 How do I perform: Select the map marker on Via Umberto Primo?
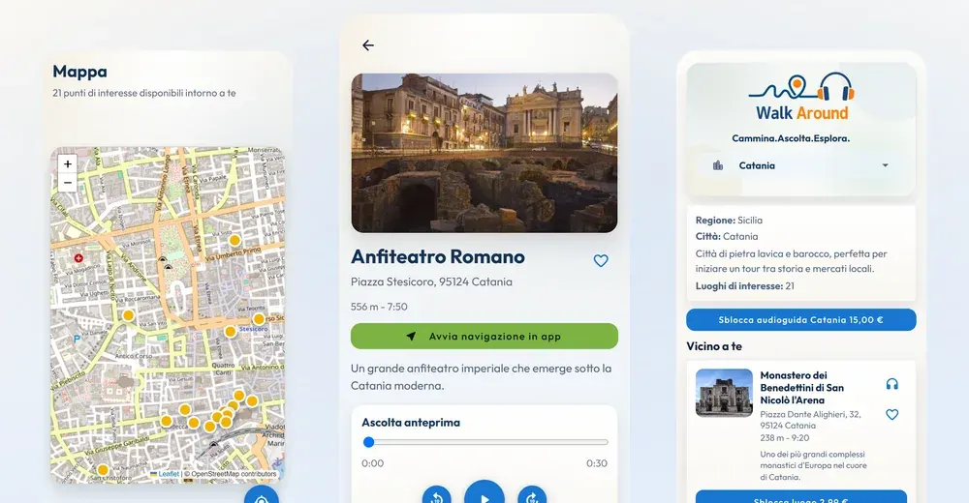click(x=234, y=240)
